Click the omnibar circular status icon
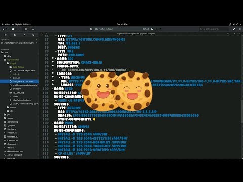 pyautogui.click(x=91, y=29)
